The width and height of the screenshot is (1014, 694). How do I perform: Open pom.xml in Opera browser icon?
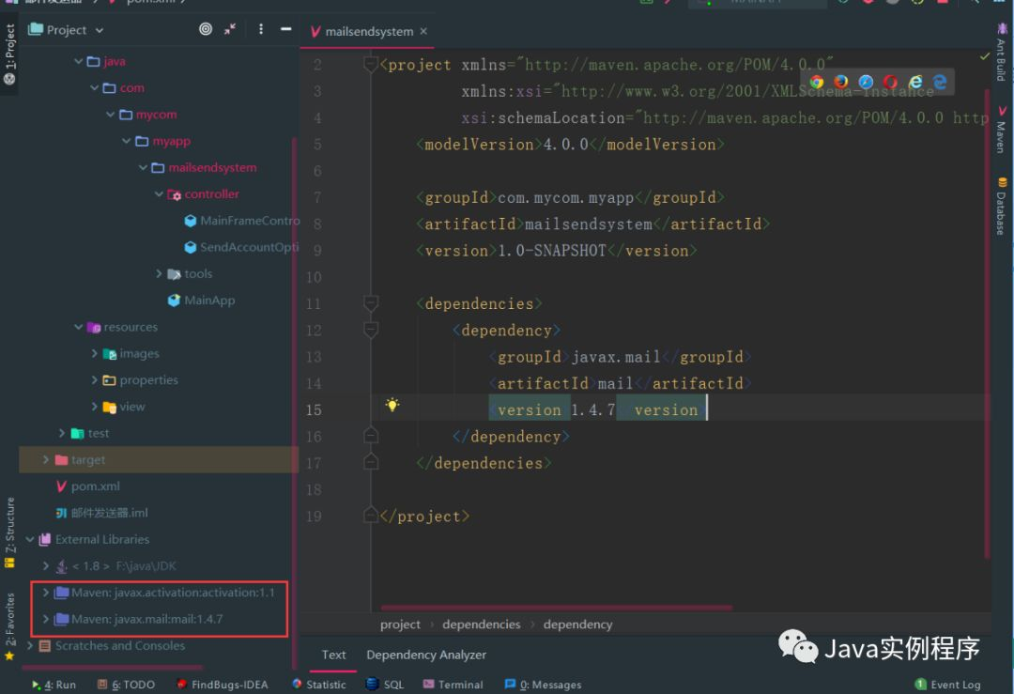tap(890, 83)
